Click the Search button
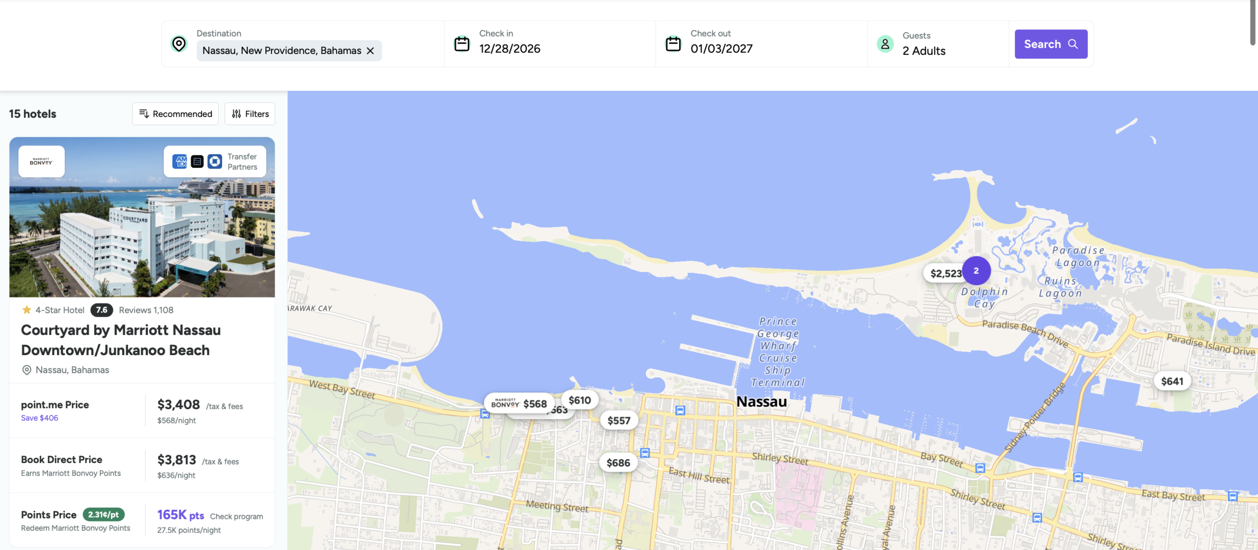1258x550 pixels. (1051, 44)
